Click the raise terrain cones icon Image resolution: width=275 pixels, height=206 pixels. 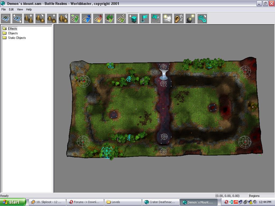point(29,19)
